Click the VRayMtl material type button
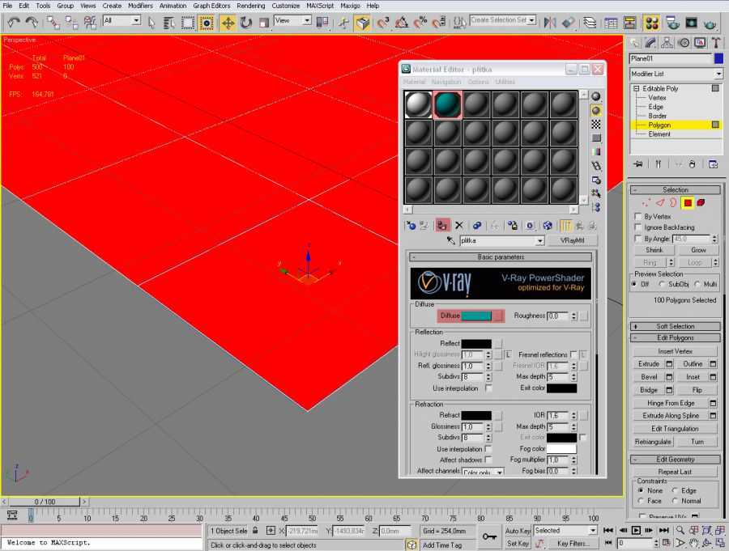Image resolution: width=729 pixels, height=551 pixels. coord(572,241)
